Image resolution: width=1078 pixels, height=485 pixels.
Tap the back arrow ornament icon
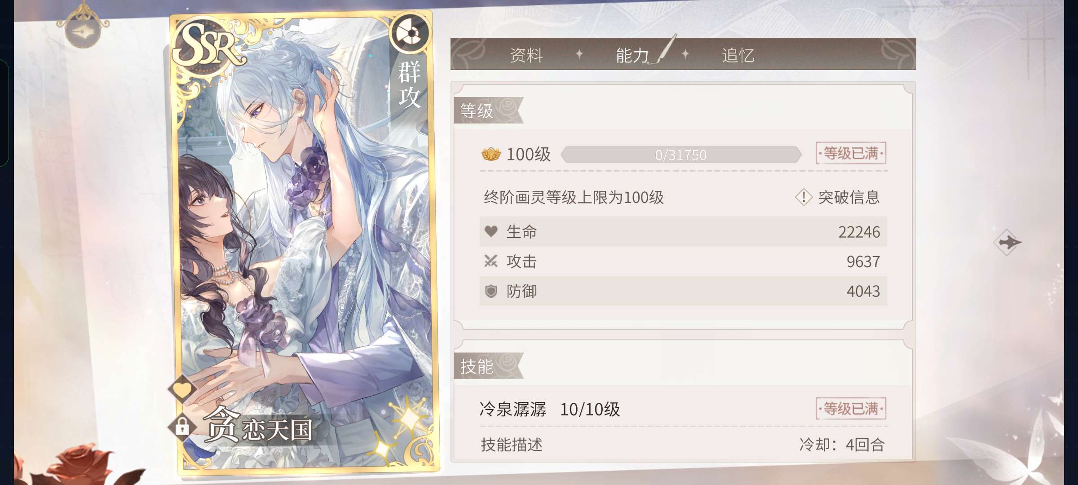tap(84, 32)
